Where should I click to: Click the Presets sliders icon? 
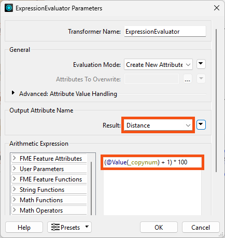point(55,227)
